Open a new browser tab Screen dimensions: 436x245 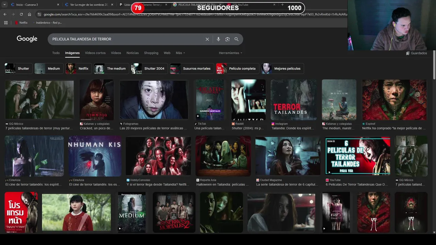click(282, 5)
